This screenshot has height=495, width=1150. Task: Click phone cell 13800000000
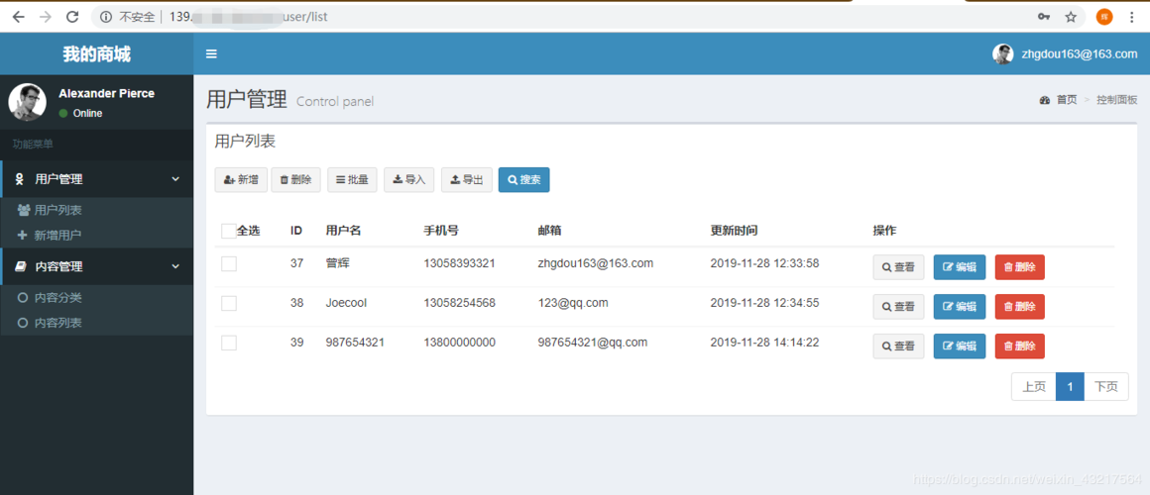point(459,342)
